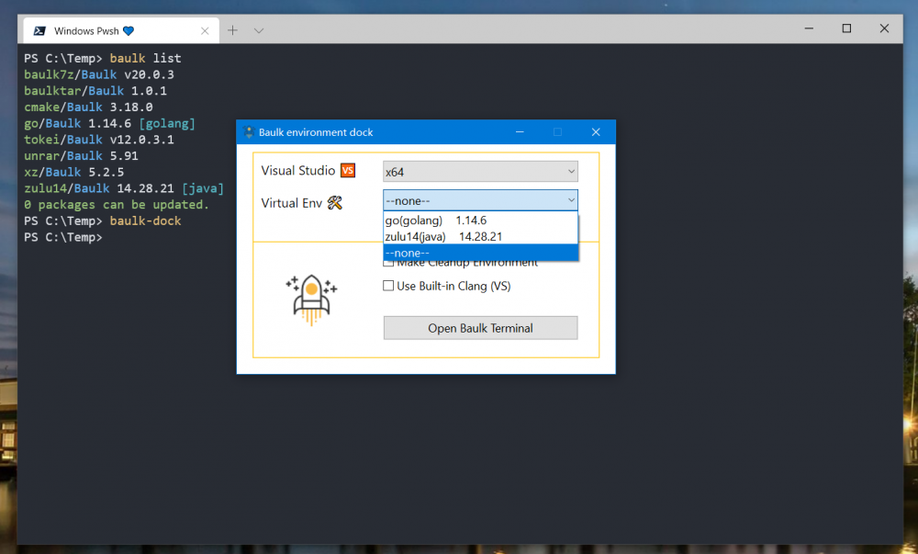The width and height of the screenshot is (918, 554).
Task: Open the Visual Studio x64 architecture dropdown
Action: point(481,172)
